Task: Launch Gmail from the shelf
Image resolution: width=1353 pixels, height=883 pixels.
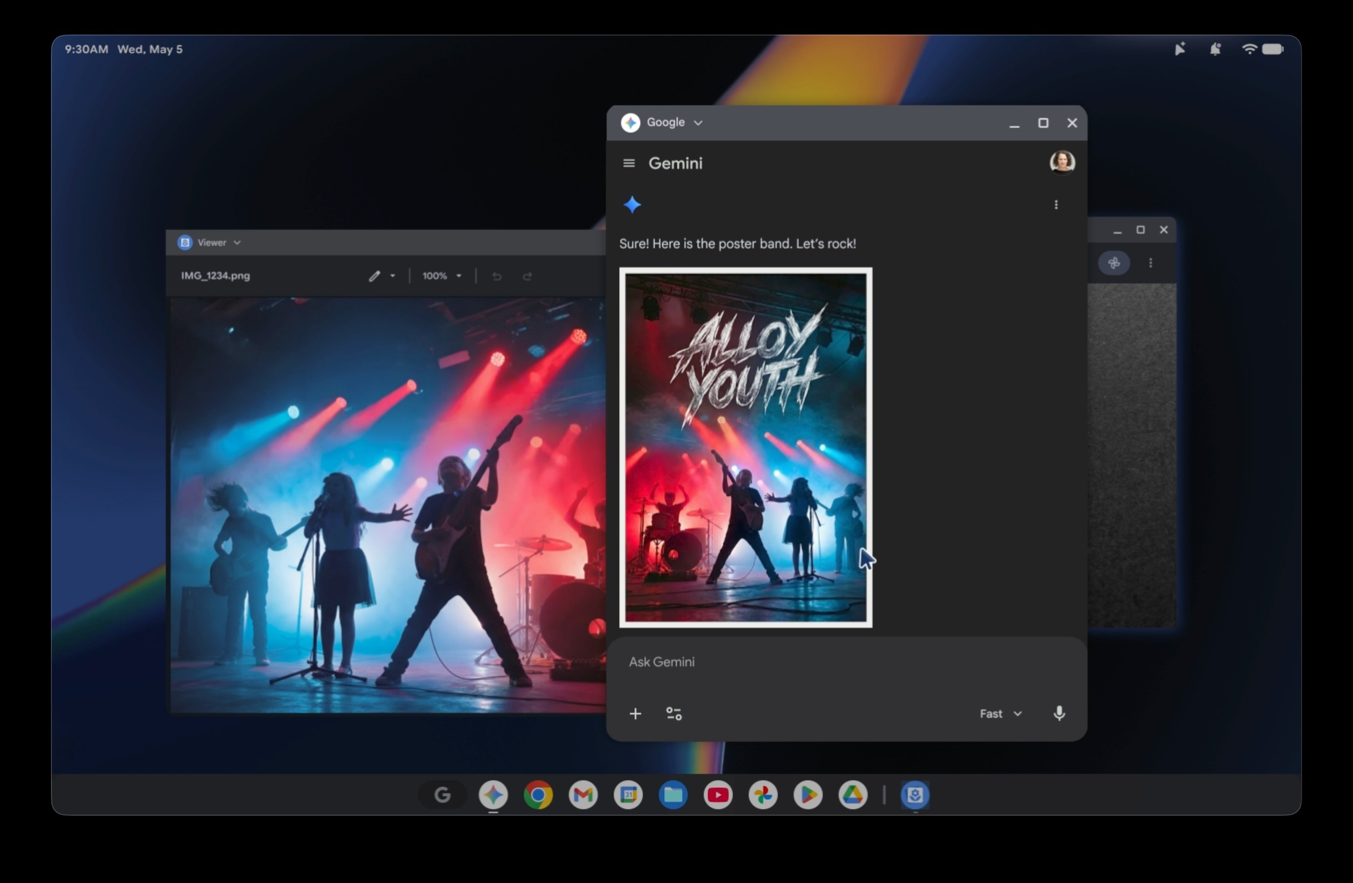Action: pos(583,795)
